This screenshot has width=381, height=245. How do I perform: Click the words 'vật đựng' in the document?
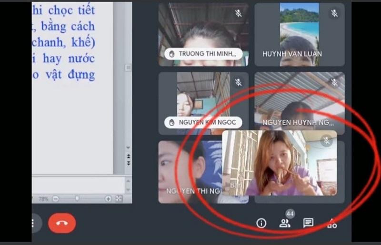[x=70, y=75]
